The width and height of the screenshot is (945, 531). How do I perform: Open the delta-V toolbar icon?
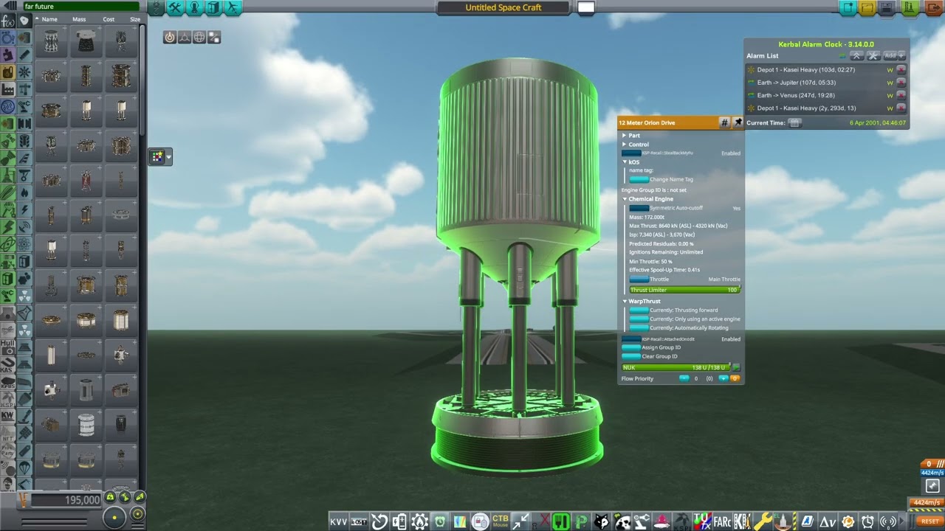[x=828, y=522]
